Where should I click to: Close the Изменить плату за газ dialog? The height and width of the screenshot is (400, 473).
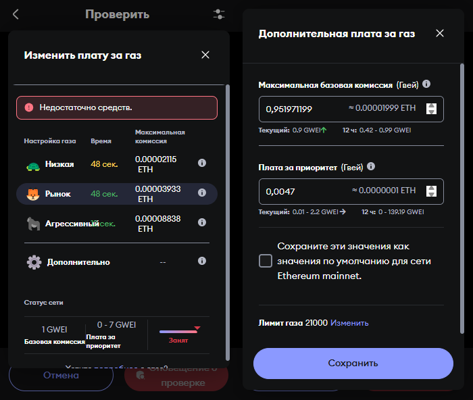point(205,55)
